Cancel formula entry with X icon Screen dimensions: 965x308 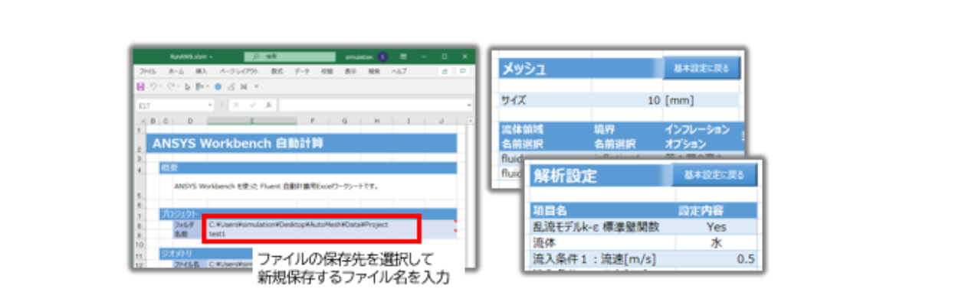[237, 105]
